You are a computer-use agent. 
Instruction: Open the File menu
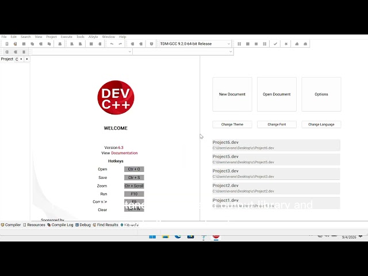4,37
